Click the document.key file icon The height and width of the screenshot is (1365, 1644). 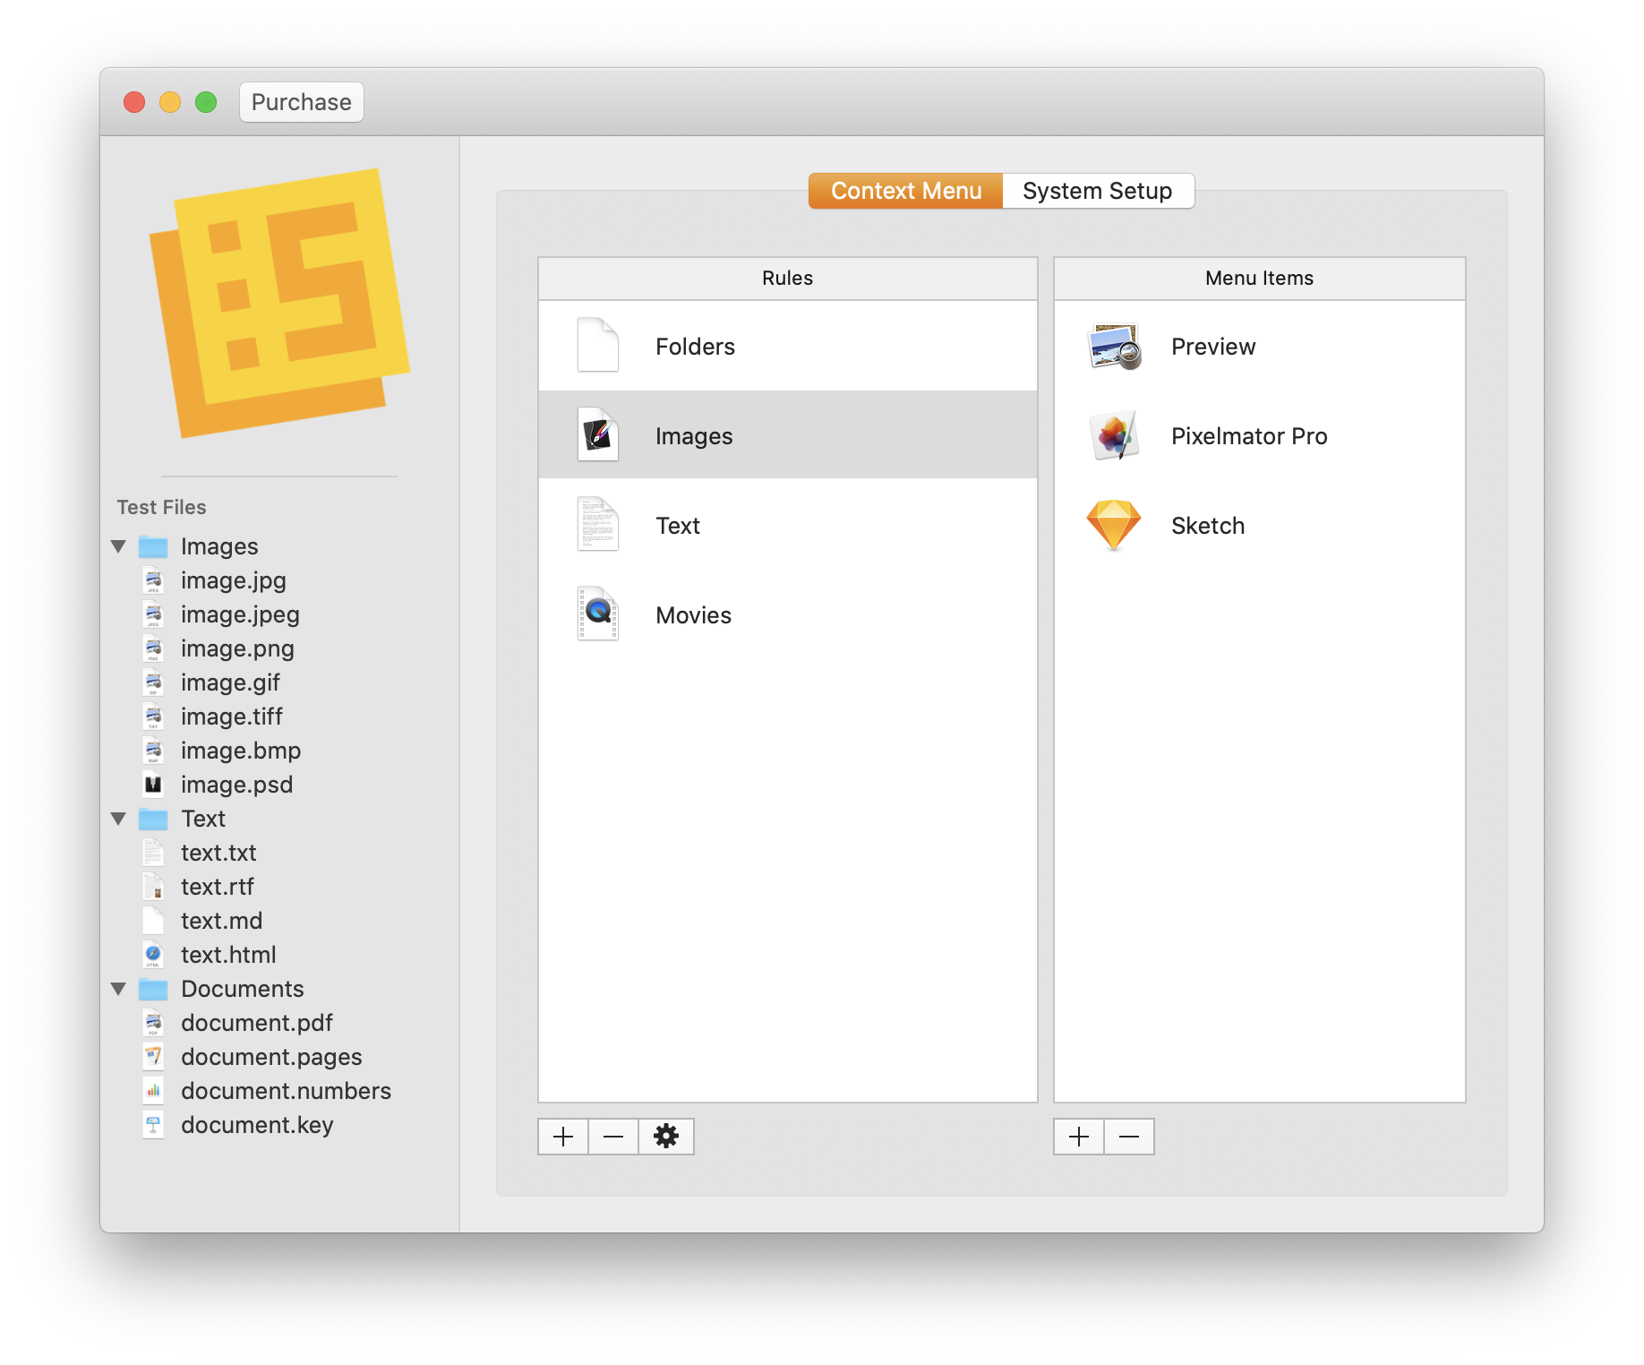click(x=153, y=1125)
